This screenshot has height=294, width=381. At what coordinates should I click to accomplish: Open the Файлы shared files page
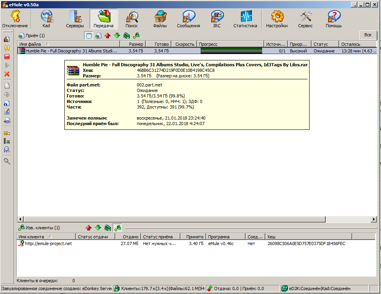[160, 19]
